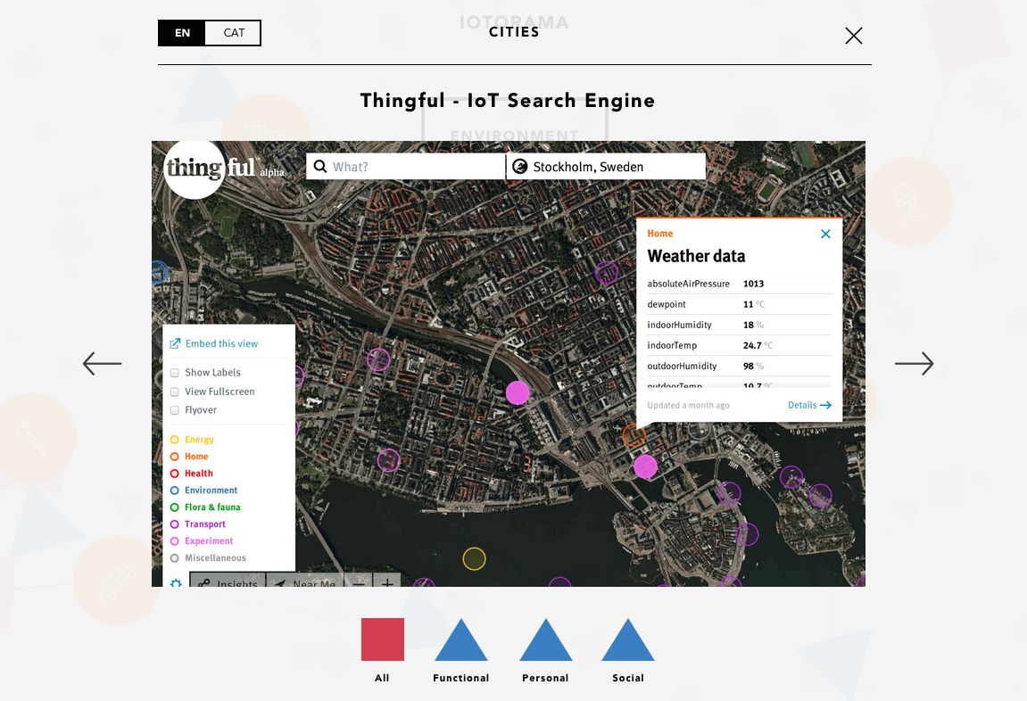Open the Details link in weather popup

tap(808, 405)
